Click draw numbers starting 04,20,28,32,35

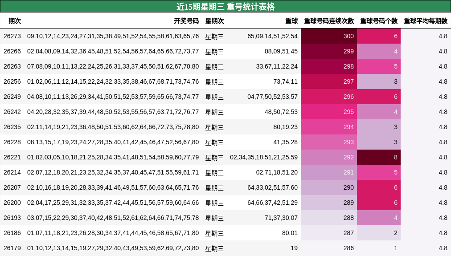click(x=113, y=112)
